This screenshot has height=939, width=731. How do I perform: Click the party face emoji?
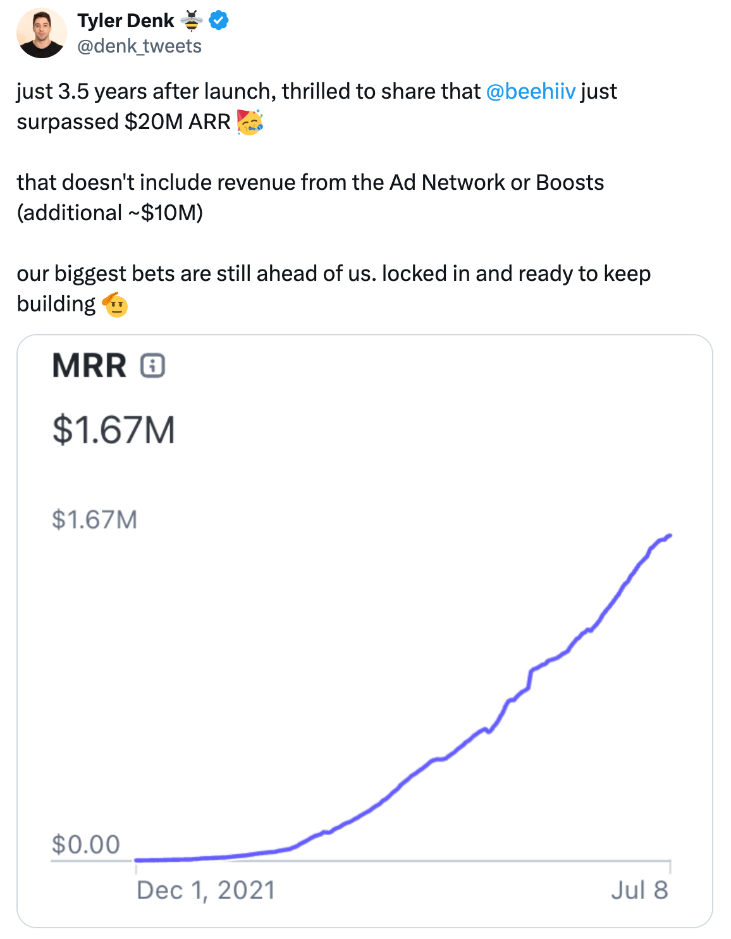coord(250,121)
